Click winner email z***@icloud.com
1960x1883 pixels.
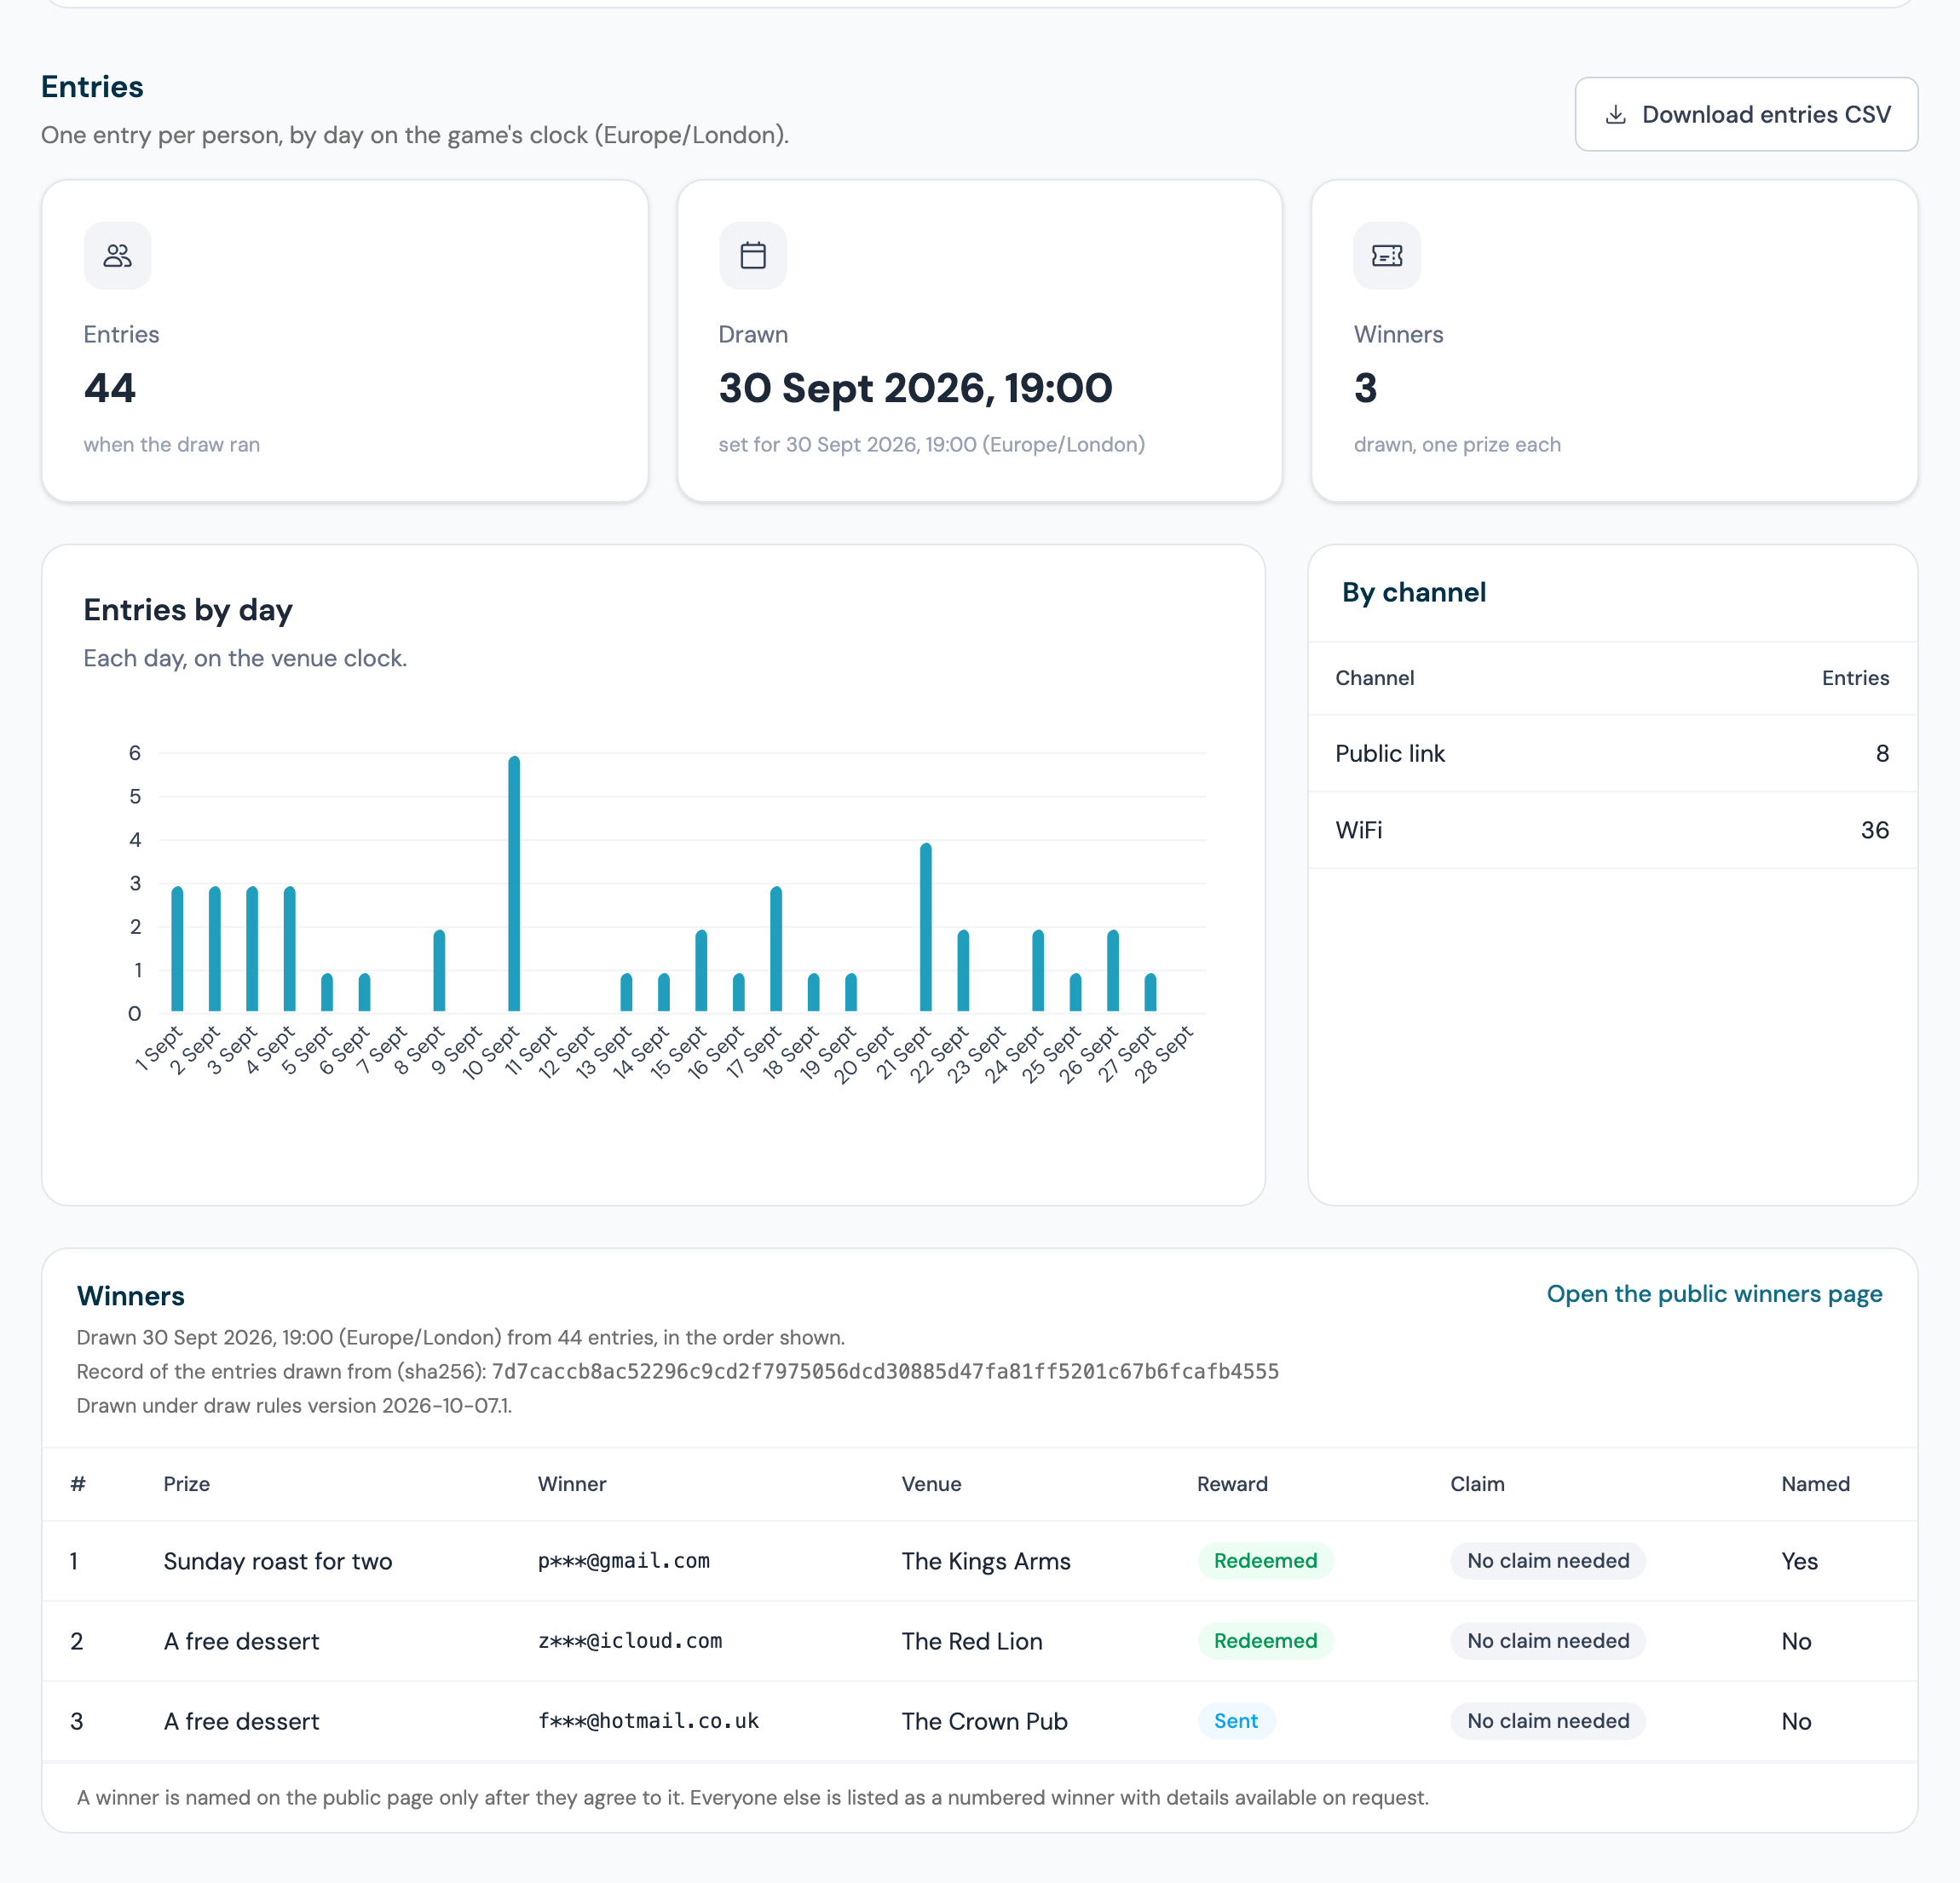tap(630, 1641)
